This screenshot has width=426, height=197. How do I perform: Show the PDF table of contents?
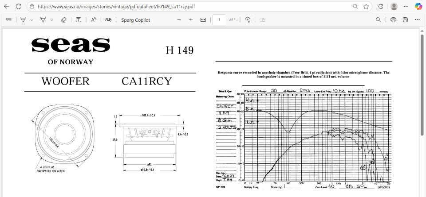click(x=9, y=20)
